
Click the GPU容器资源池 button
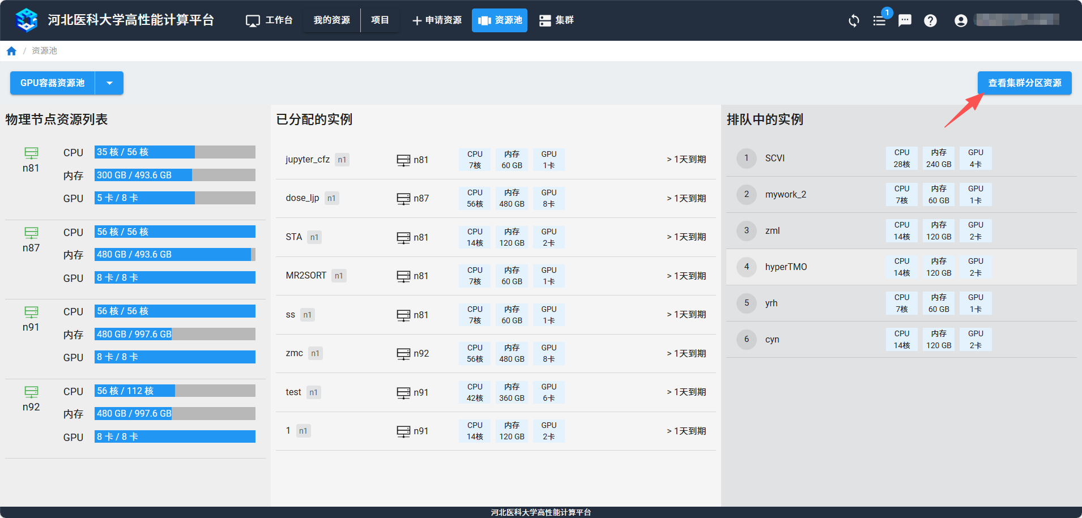[x=52, y=83]
